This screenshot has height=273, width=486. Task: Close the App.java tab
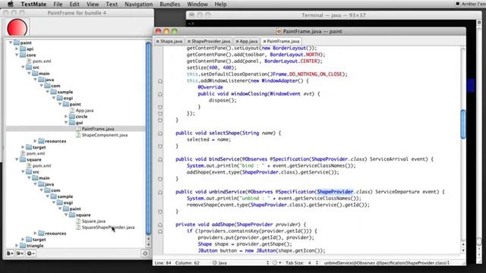(x=237, y=41)
